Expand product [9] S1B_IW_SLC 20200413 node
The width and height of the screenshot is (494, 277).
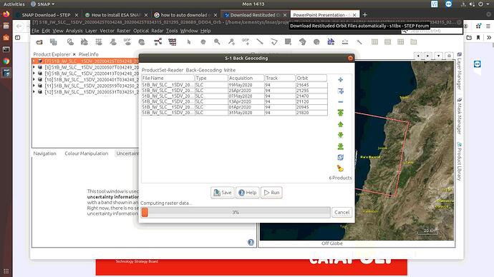pyautogui.click(x=34, y=73)
